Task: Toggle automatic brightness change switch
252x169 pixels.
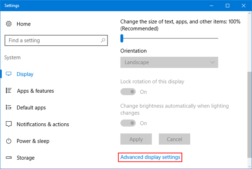Action: click(x=128, y=123)
